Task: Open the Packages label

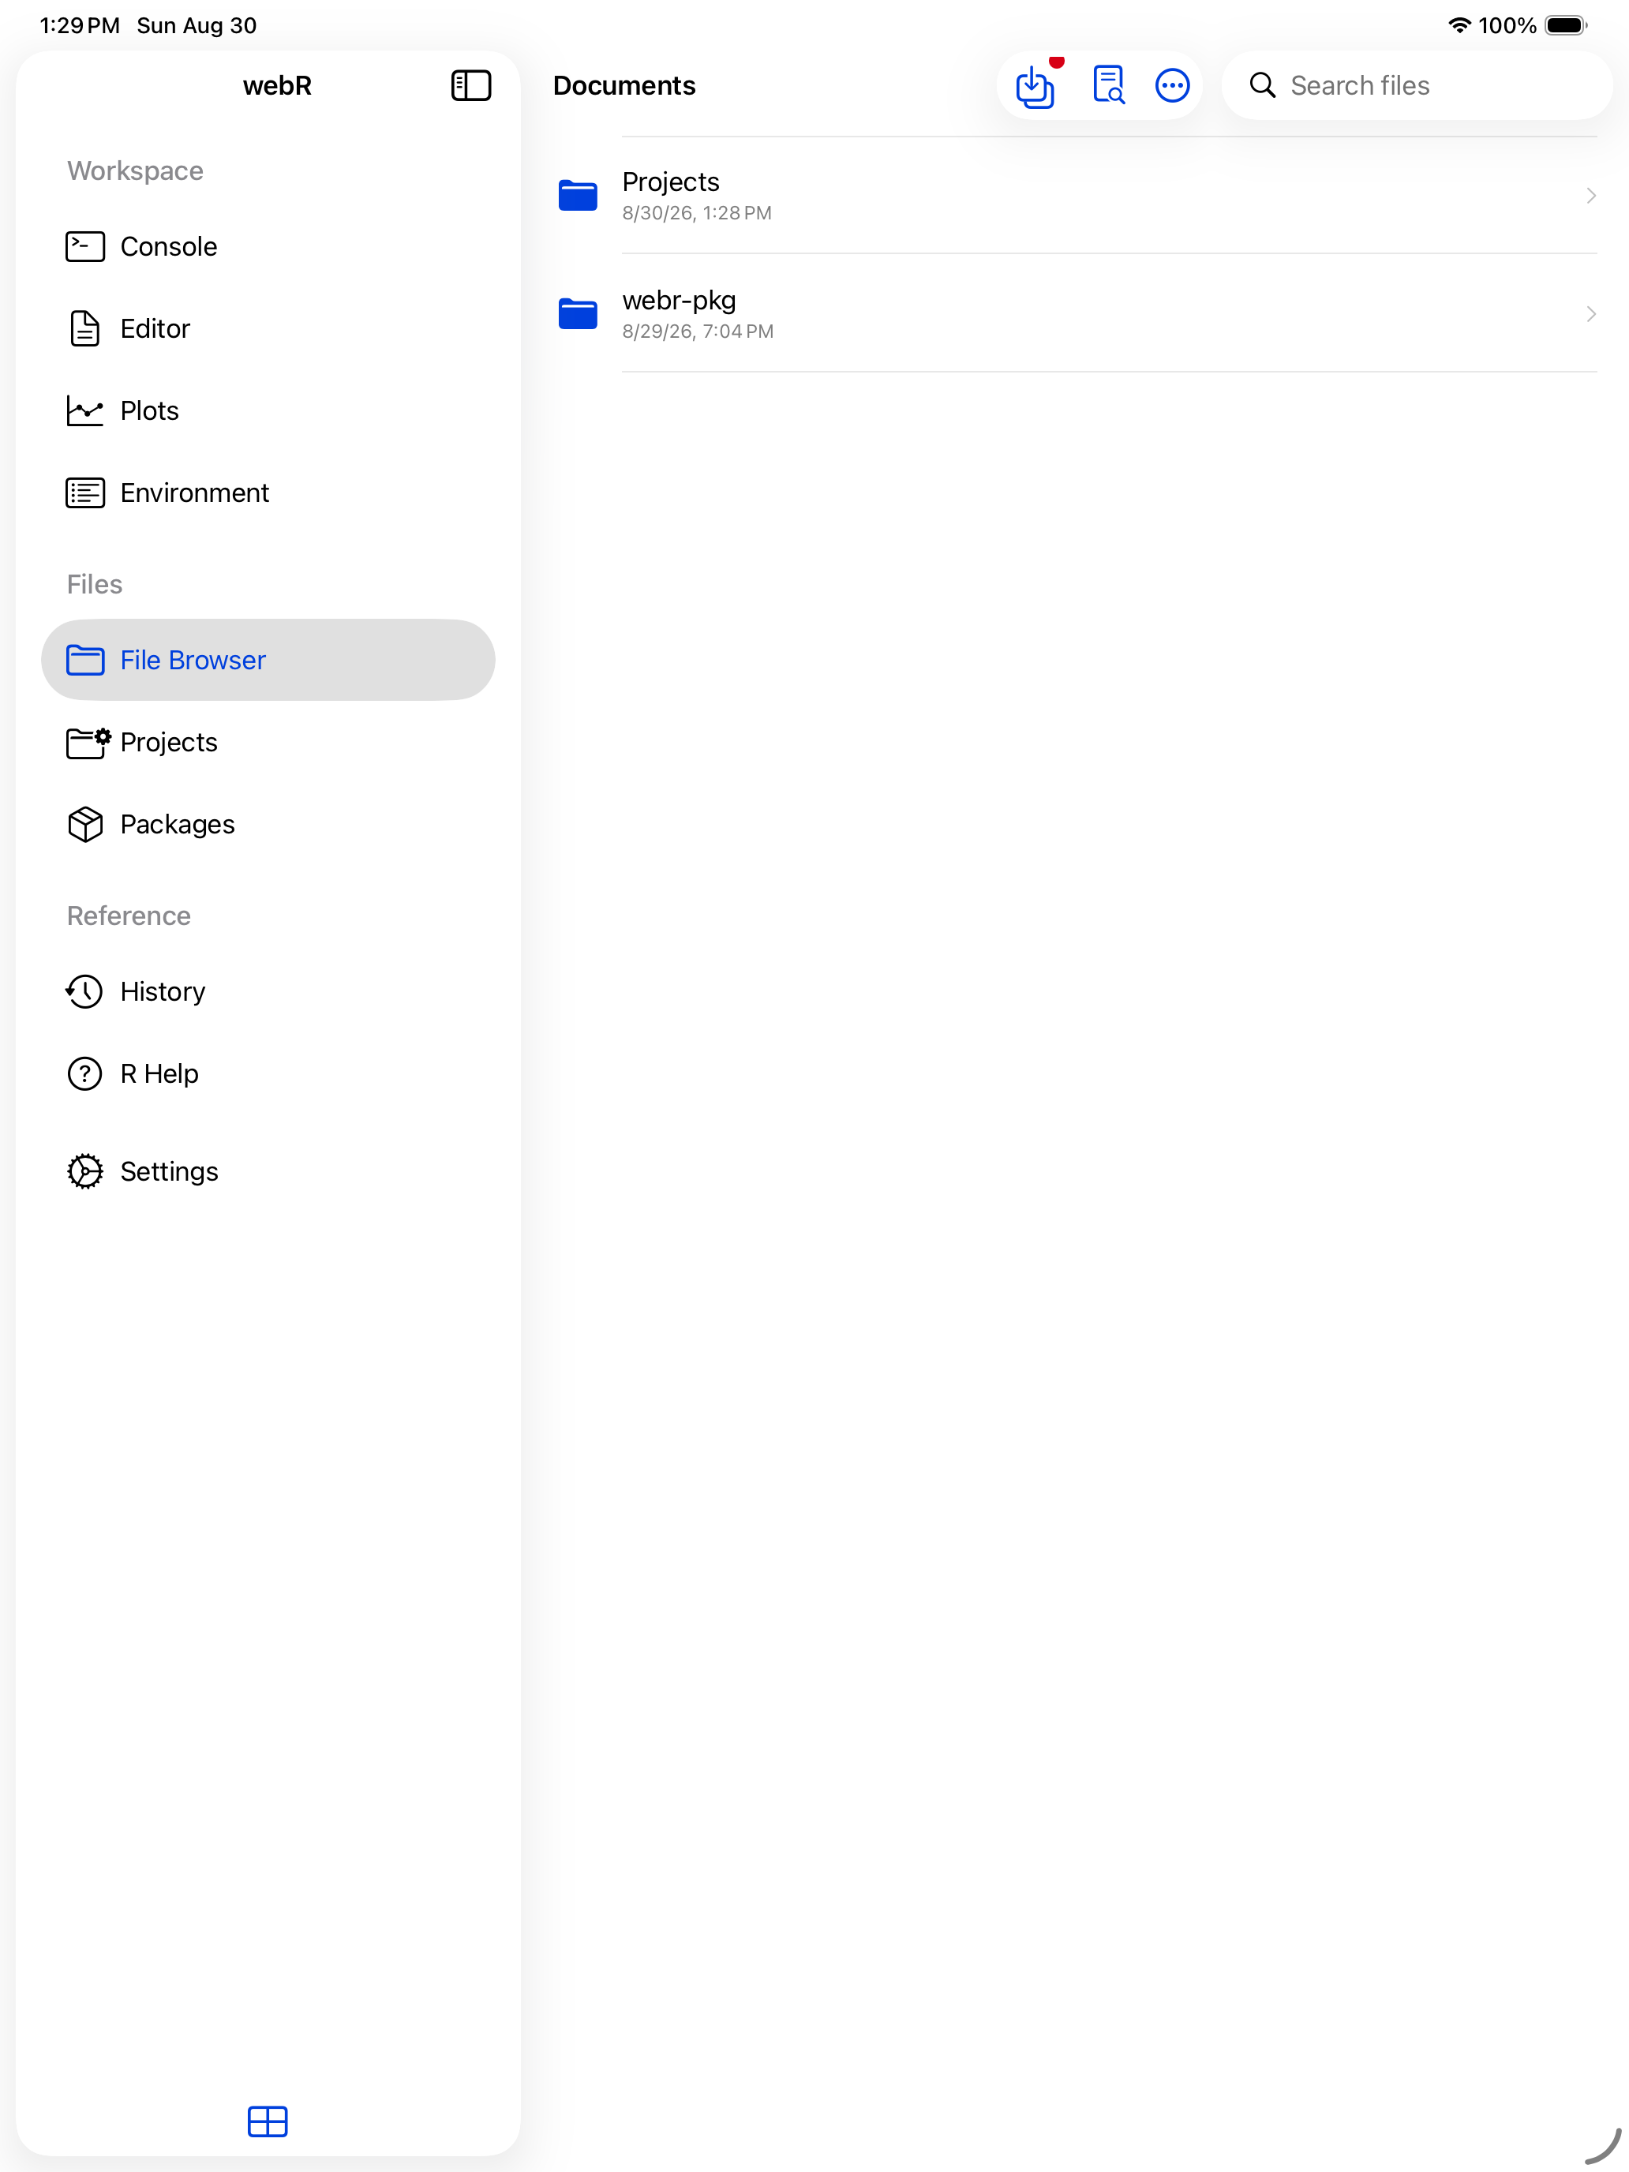Action: pos(178,825)
